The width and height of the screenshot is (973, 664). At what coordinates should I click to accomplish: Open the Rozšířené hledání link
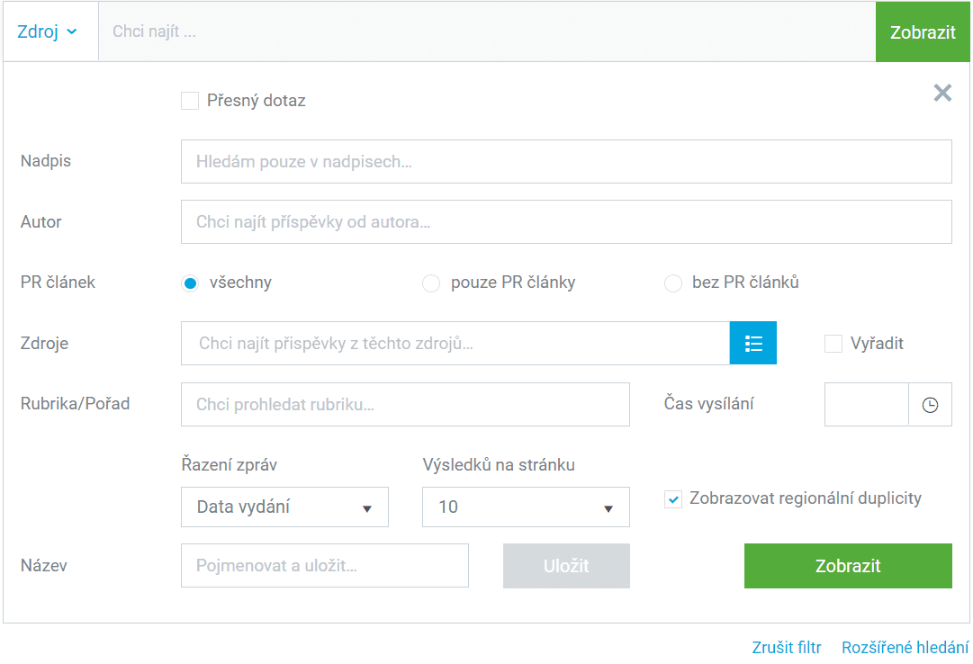click(905, 647)
